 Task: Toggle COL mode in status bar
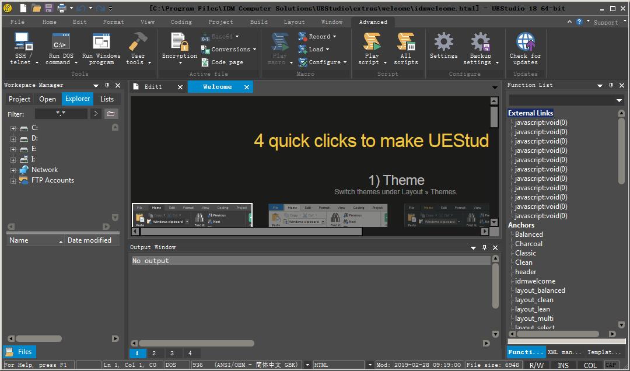click(x=590, y=365)
